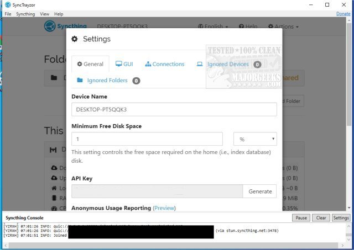The image size is (354, 250).
Task: Click the Help link in Syncthing header
Action: 248,26
